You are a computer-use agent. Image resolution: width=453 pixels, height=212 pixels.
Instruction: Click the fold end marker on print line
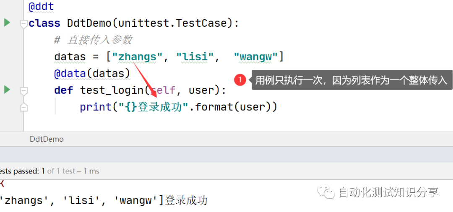click(24, 107)
